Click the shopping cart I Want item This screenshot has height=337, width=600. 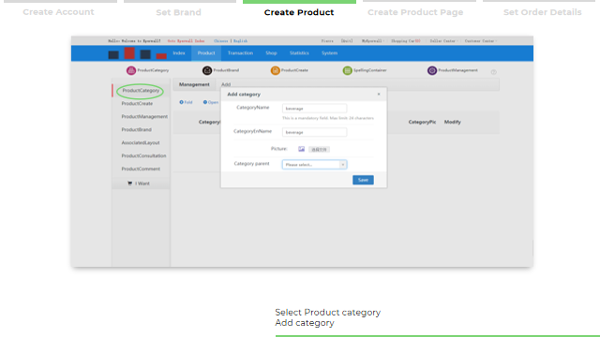[x=139, y=183]
